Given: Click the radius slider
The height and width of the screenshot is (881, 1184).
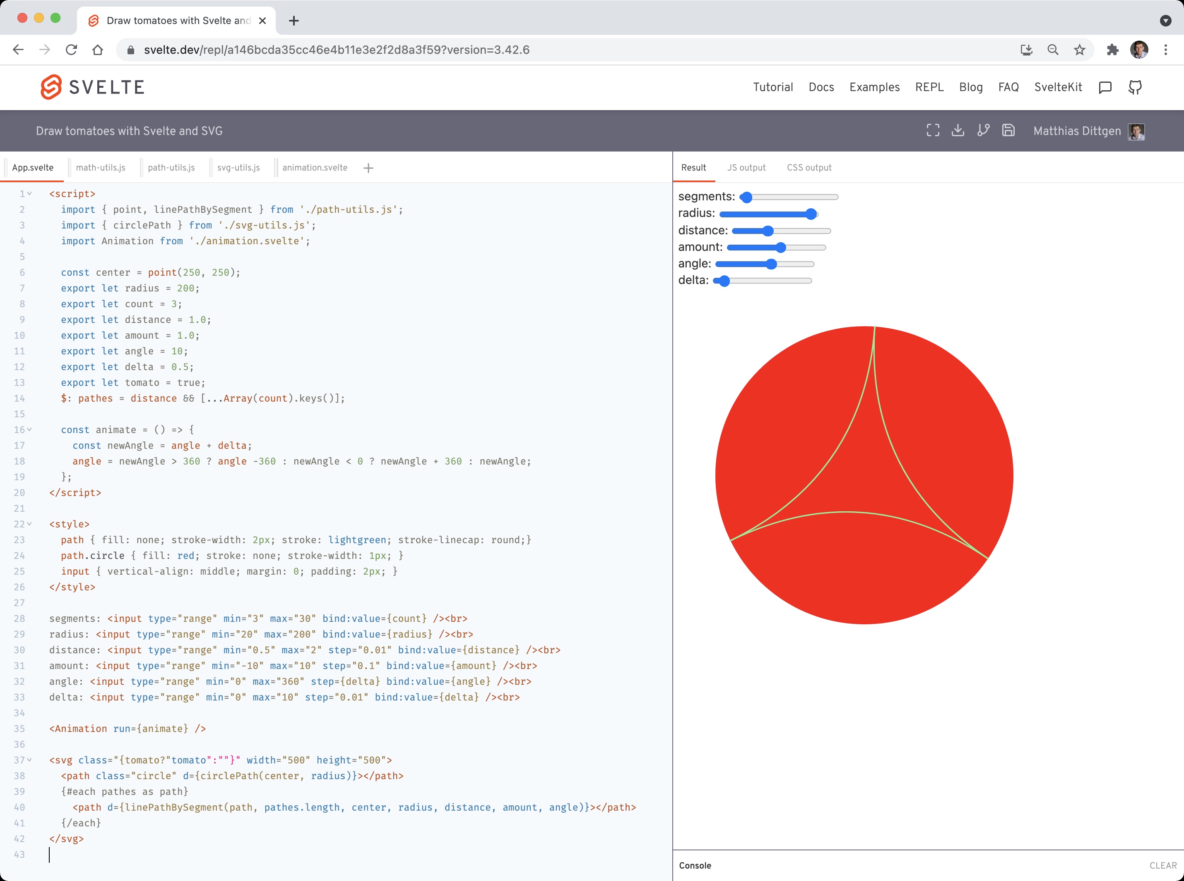Looking at the screenshot, I should click(768, 214).
